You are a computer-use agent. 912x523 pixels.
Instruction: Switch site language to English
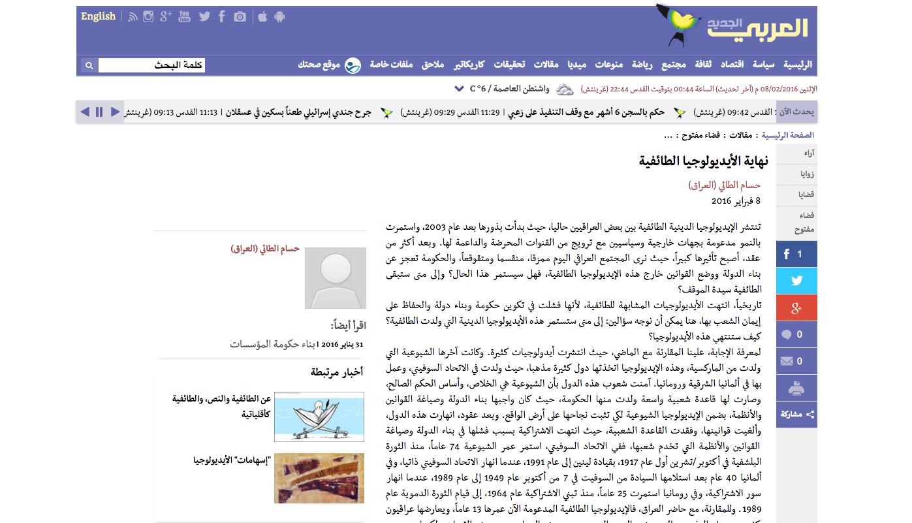[x=98, y=16]
